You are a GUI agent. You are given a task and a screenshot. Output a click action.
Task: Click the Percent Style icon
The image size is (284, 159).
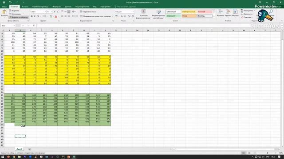pos(122,16)
